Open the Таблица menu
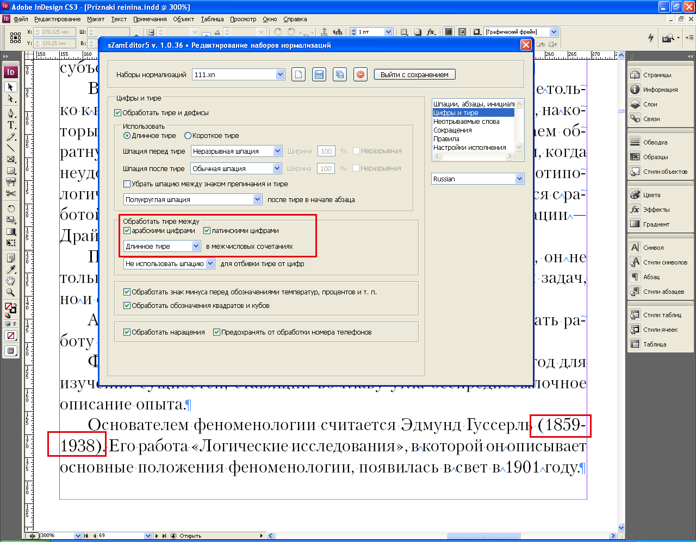Screen dimensions: 696x542 click(213, 19)
